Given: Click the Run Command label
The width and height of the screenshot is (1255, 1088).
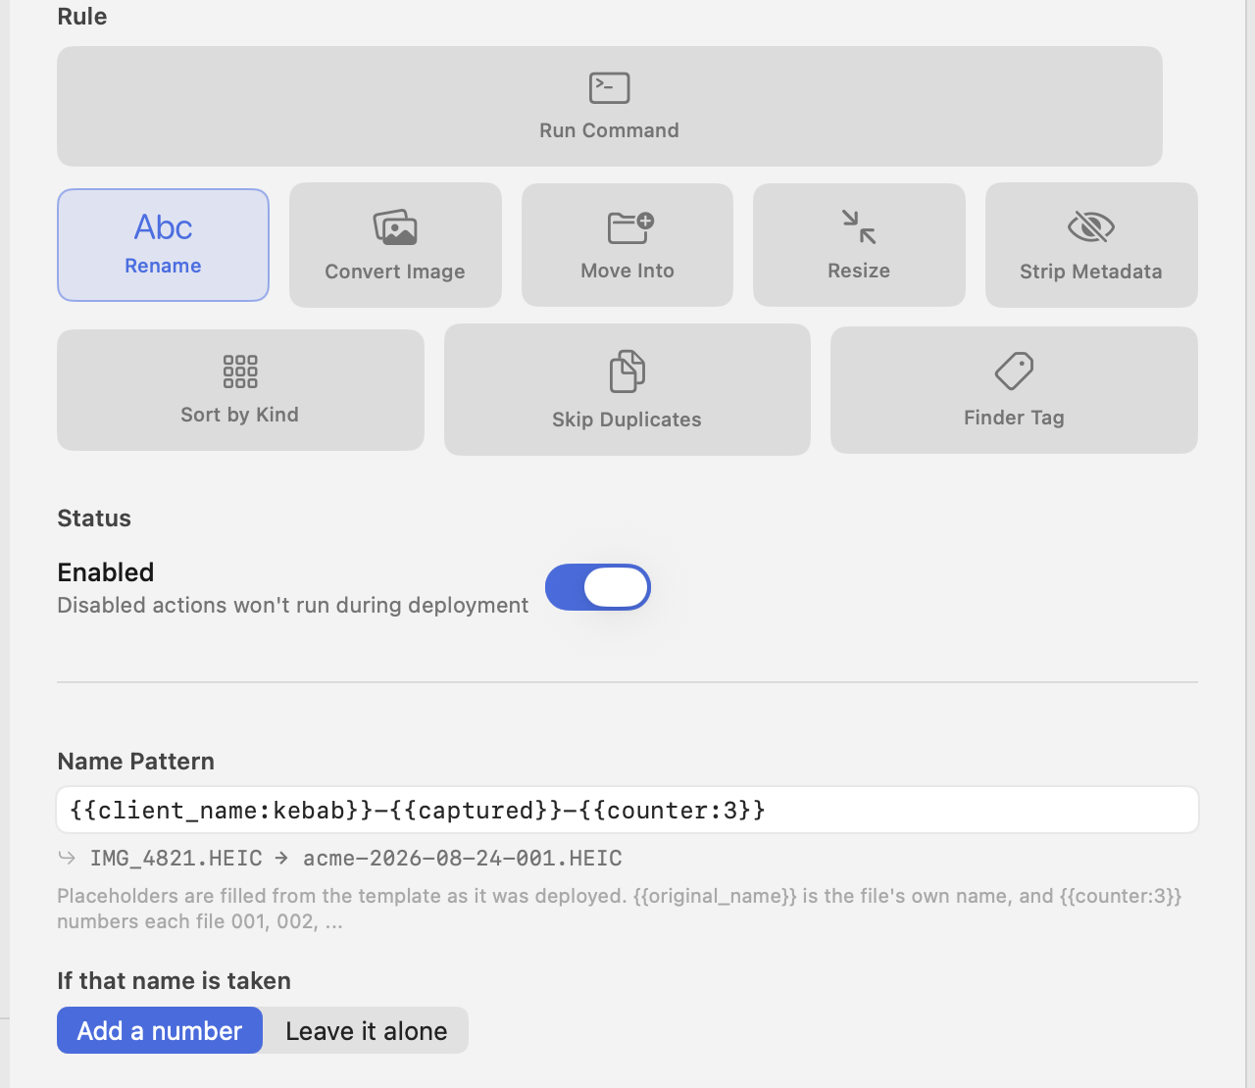Looking at the screenshot, I should click(609, 130).
